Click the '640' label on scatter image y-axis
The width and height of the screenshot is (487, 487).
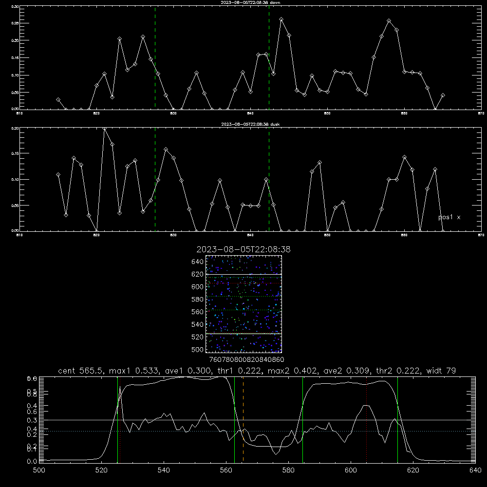tap(198, 262)
